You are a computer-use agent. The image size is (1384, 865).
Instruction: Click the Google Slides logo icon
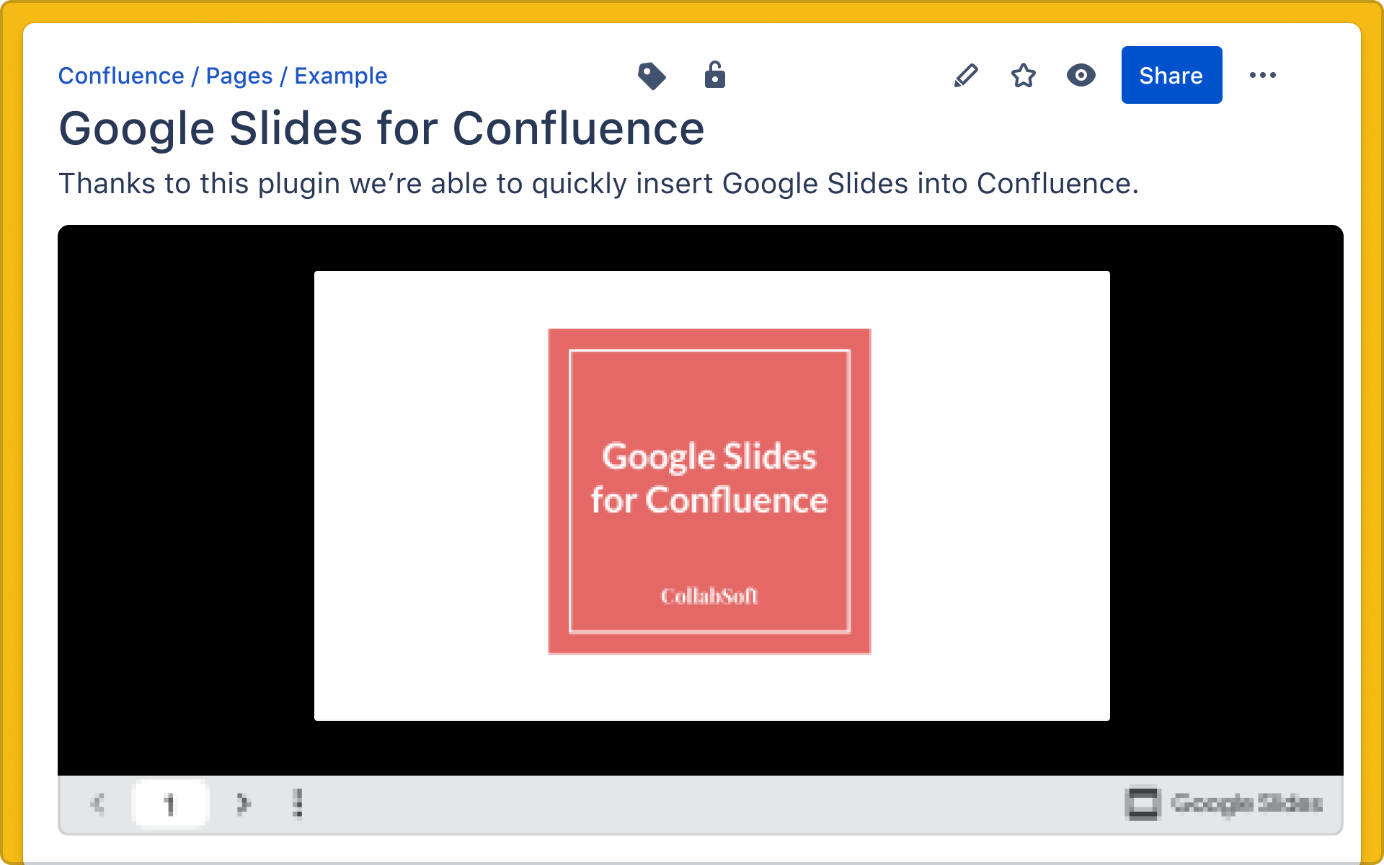point(1142,803)
